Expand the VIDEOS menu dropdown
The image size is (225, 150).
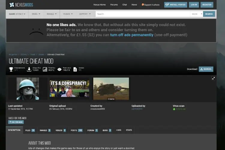pyautogui.click(x=68, y=14)
